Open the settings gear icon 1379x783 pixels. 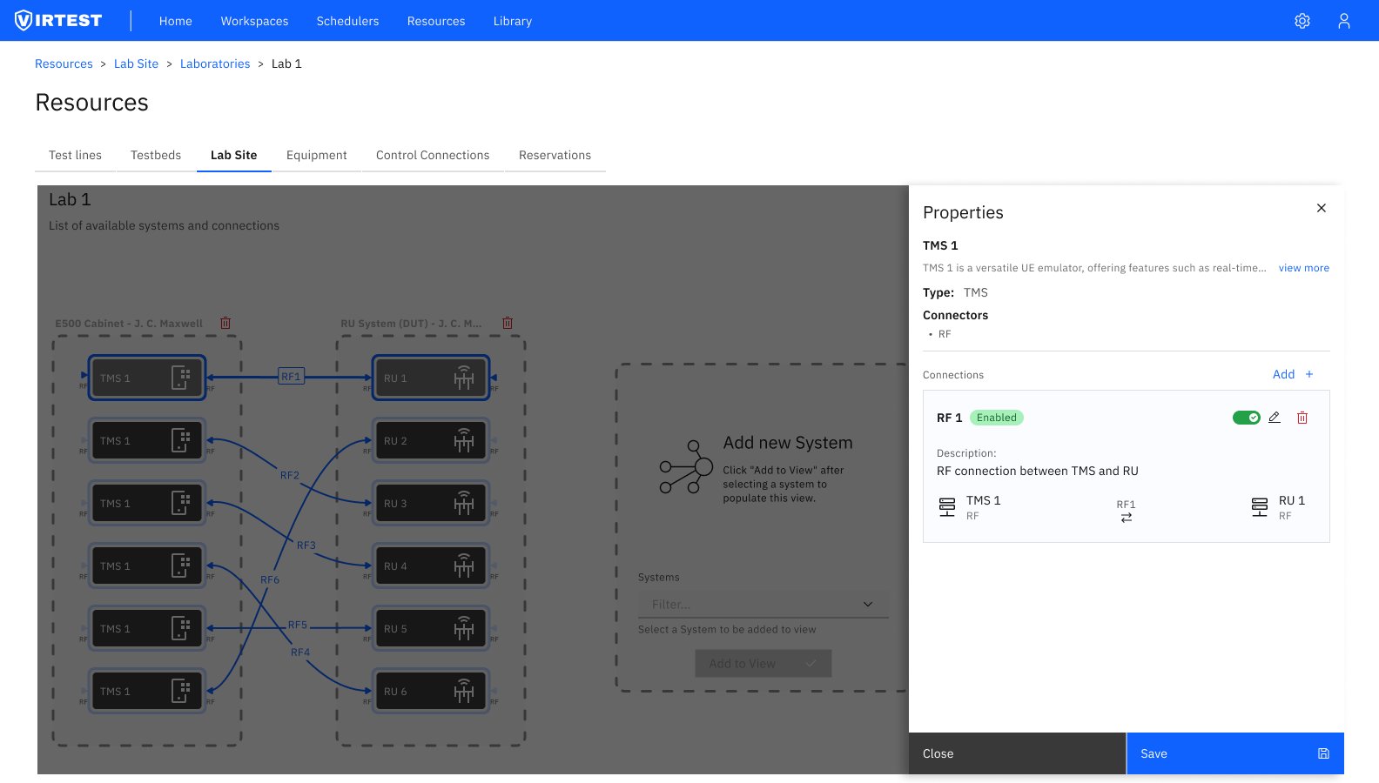(x=1302, y=21)
